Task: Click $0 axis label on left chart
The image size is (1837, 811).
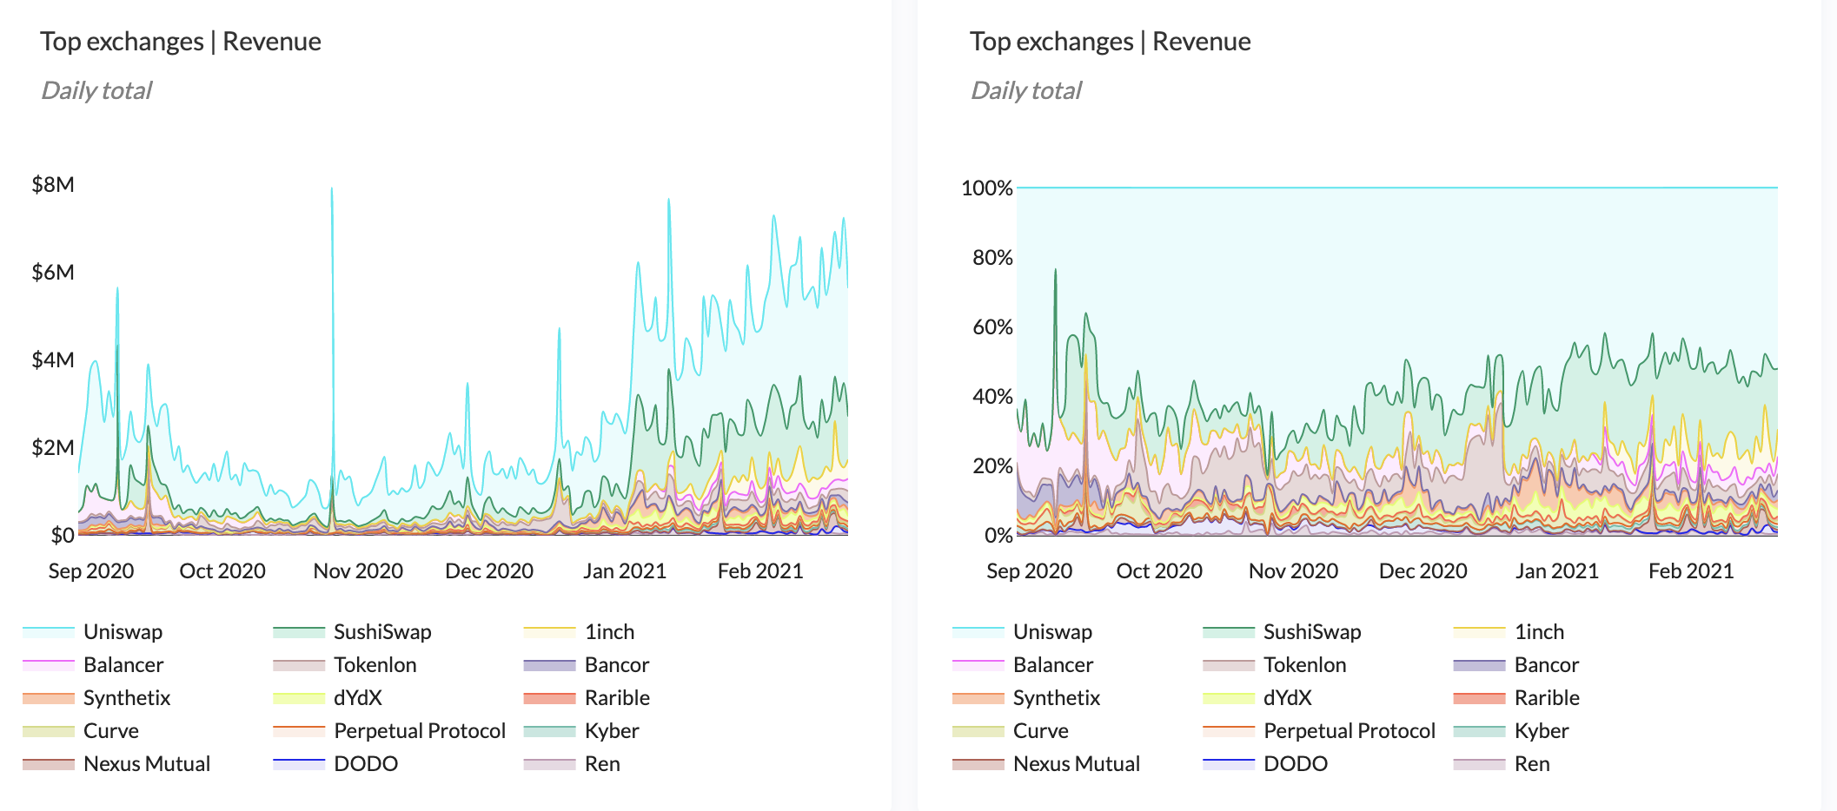Action: 63,536
